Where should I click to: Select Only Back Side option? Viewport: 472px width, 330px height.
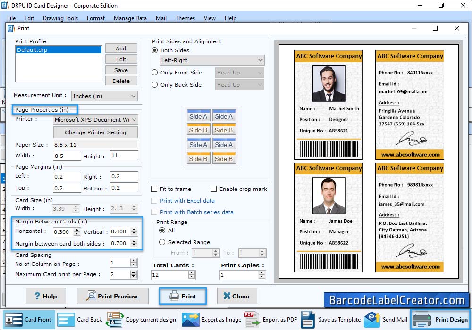(x=154, y=85)
